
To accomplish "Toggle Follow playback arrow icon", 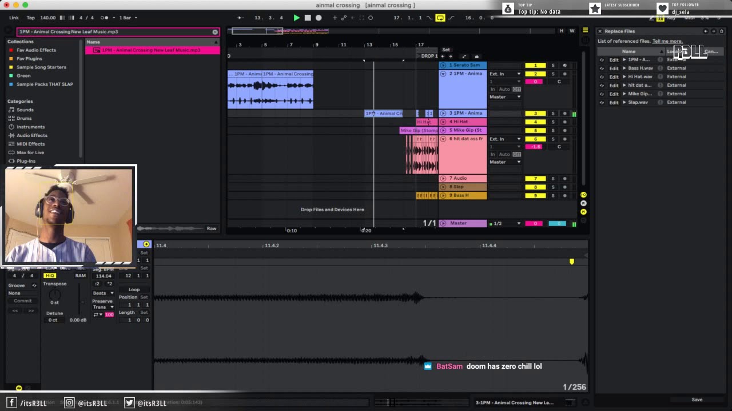I will (240, 18).
